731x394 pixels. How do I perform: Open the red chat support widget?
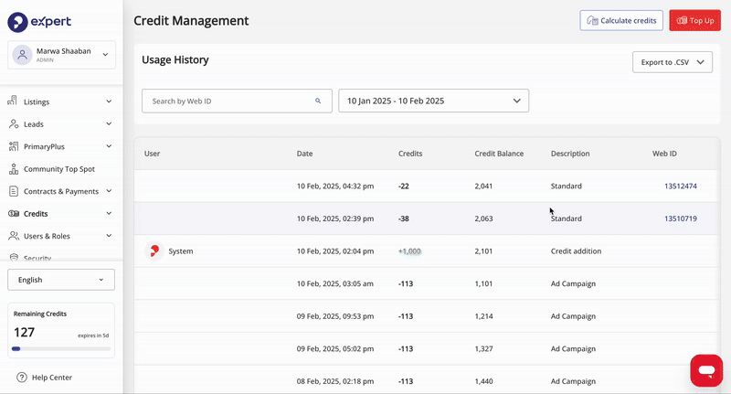[x=706, y=370]
